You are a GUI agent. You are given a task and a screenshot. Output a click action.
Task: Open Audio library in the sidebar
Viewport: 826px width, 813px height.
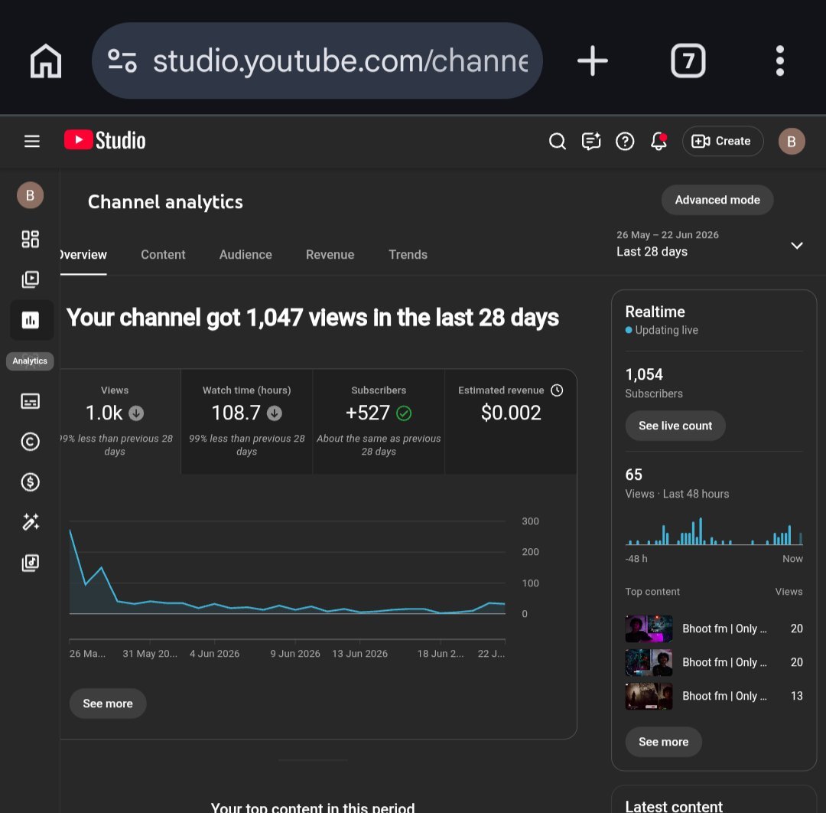coord(30,563)
